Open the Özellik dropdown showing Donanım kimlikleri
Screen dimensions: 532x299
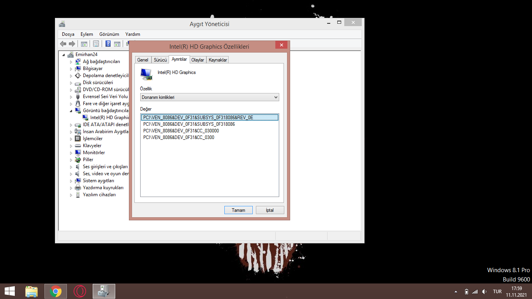(x=210, y=97)
